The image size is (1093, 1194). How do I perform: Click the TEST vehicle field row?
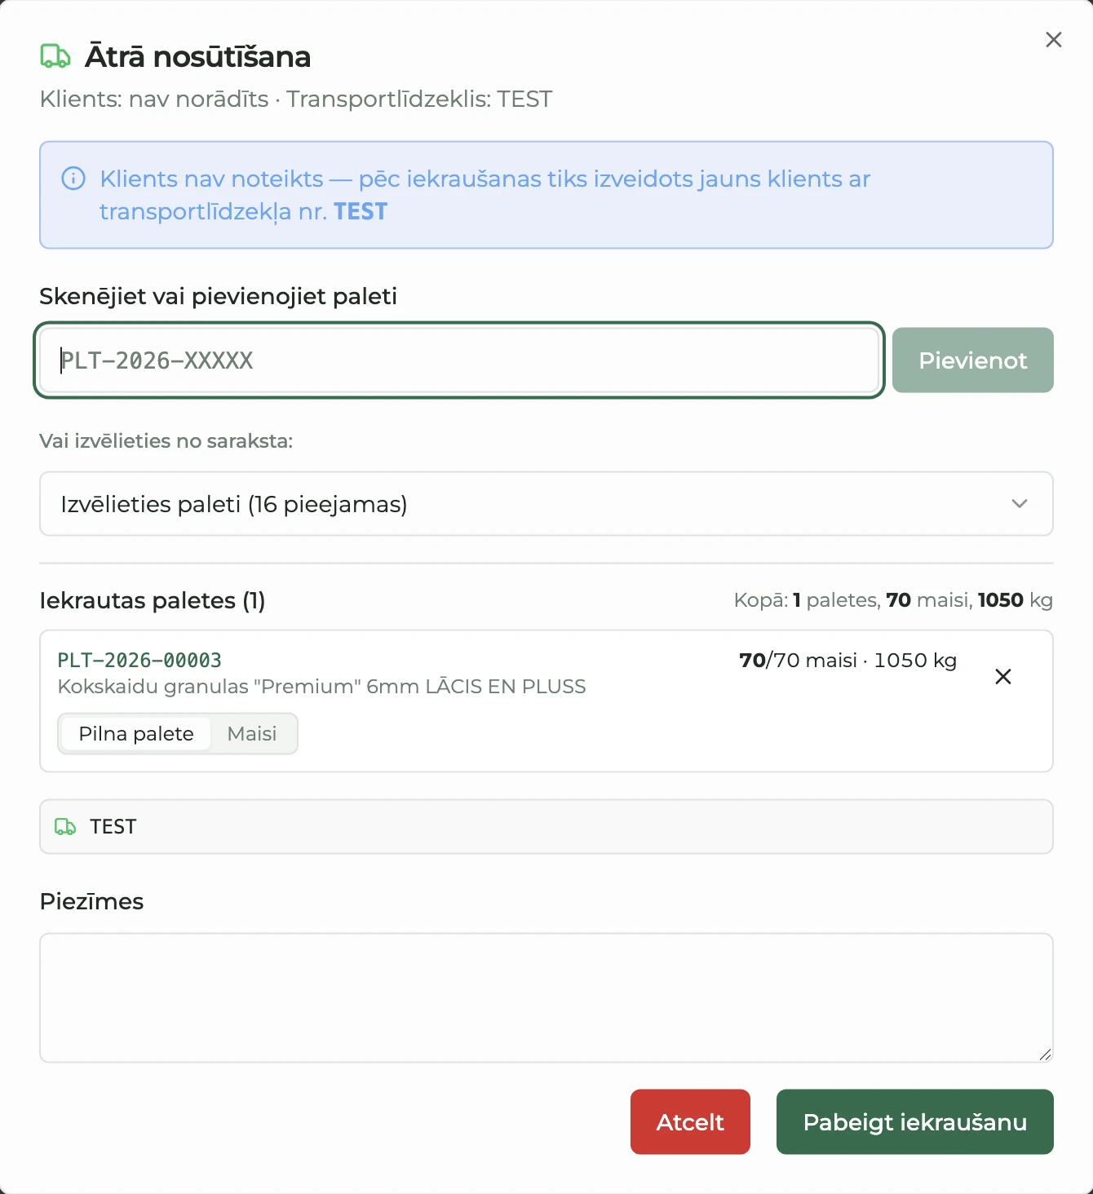click(x=546, y=827)
